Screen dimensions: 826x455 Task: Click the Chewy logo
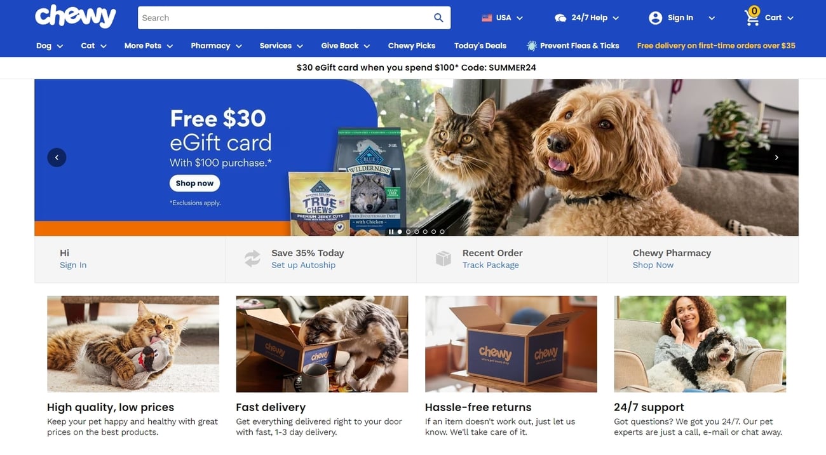(x=76, y=17)
